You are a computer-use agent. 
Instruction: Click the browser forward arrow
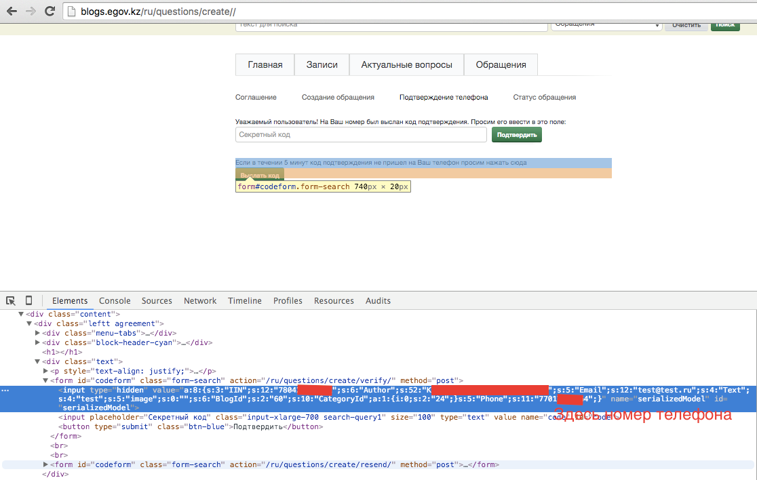[31, 11]
